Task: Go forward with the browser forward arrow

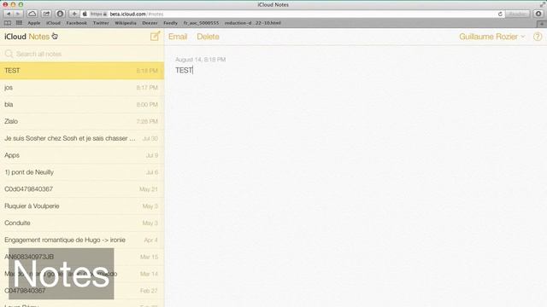Action: [x=18, y=14]
